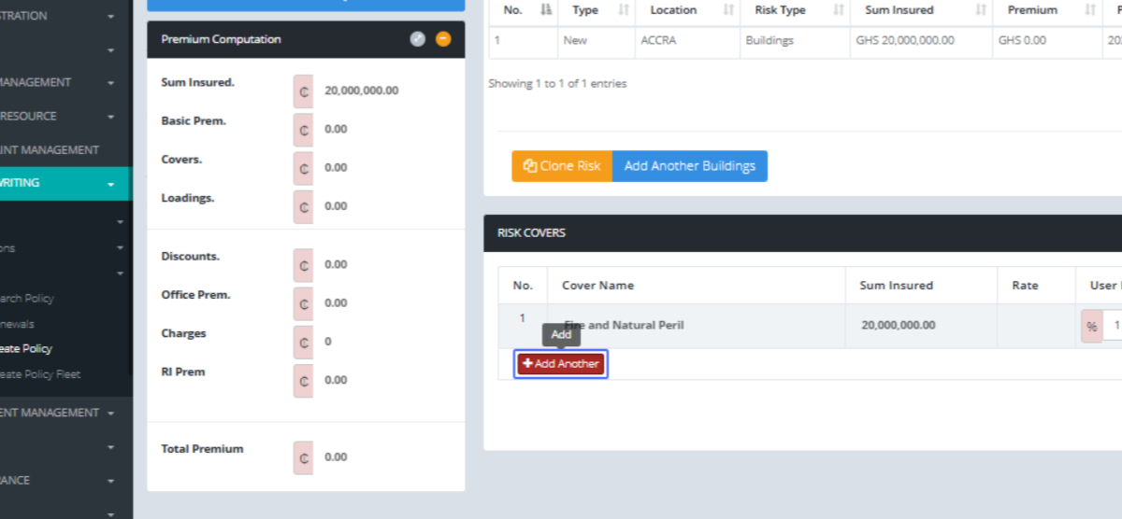Sort the risks table by the Premium column
The image size is (1122, 519).
(x=1090, y=10)
